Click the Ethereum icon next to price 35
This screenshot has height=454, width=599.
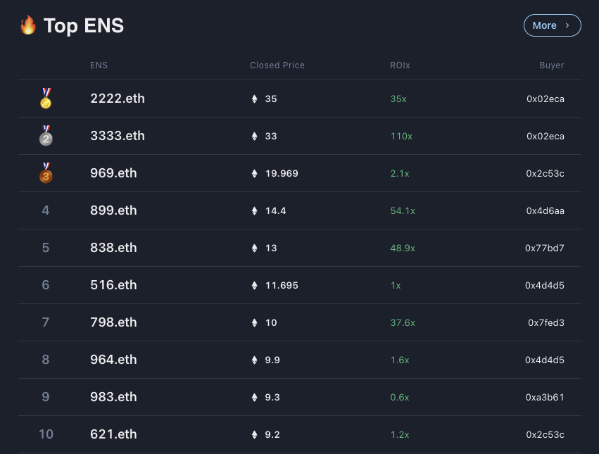(x=254, y=99)
